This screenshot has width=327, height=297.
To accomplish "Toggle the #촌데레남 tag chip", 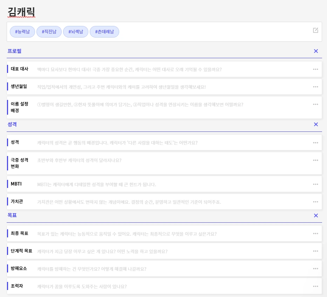I will pos(104,32).
